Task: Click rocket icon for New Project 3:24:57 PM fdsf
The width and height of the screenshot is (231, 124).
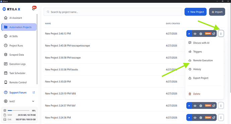Action: (214, 106)
